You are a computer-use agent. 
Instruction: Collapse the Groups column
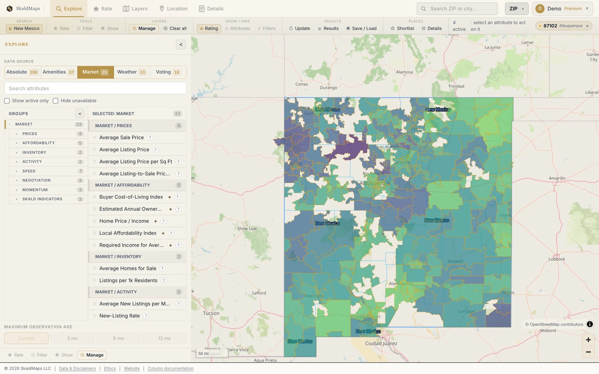pyautogui.click(x=80, y=114)
